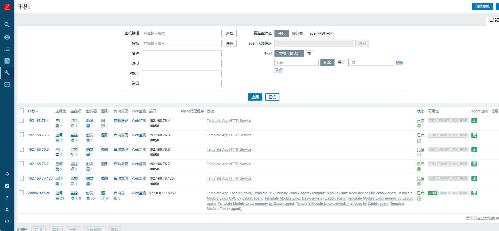Open 图形 41 for Zabbix server
Image resolution: width=499 pixels, height=231 pixels.
pos(106,196)
